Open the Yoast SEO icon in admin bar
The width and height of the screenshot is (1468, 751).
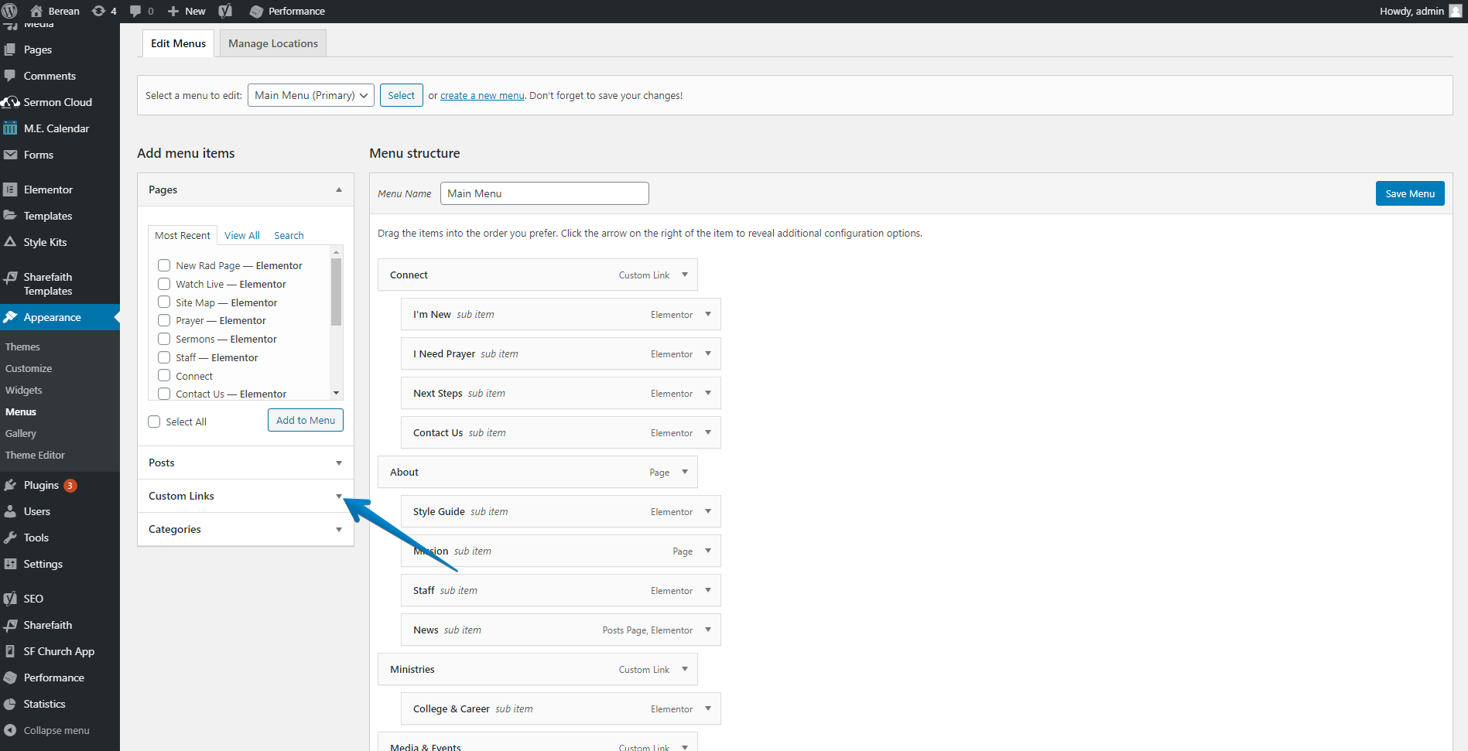point(225,11)
